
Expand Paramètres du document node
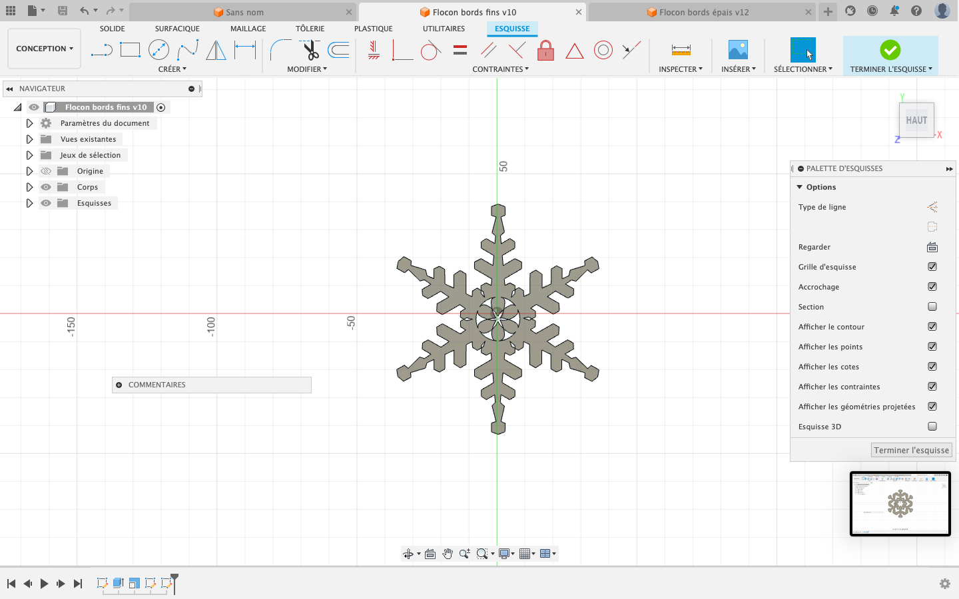29,123
